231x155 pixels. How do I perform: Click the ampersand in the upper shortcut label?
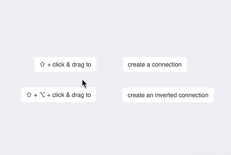68,65
